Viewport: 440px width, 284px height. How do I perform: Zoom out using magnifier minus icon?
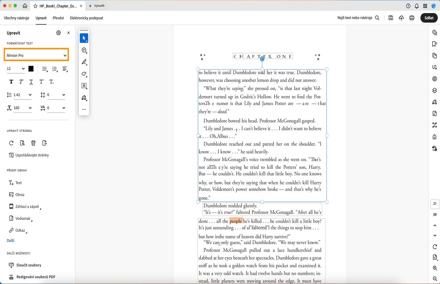pos(435,279)
